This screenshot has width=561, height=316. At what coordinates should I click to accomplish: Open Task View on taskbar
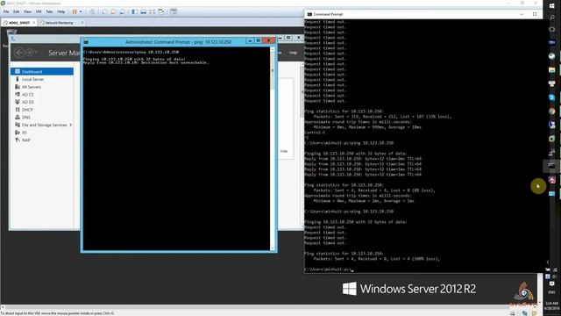551,29
